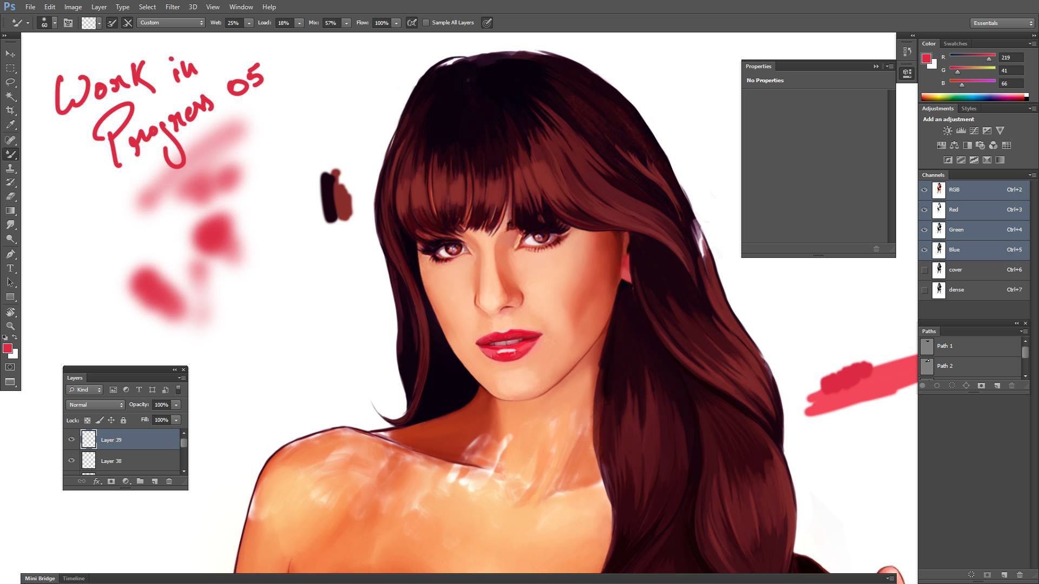Select the Dodge tool
Viewport: 1039px width, 584px height.
[x=10, y=238]
